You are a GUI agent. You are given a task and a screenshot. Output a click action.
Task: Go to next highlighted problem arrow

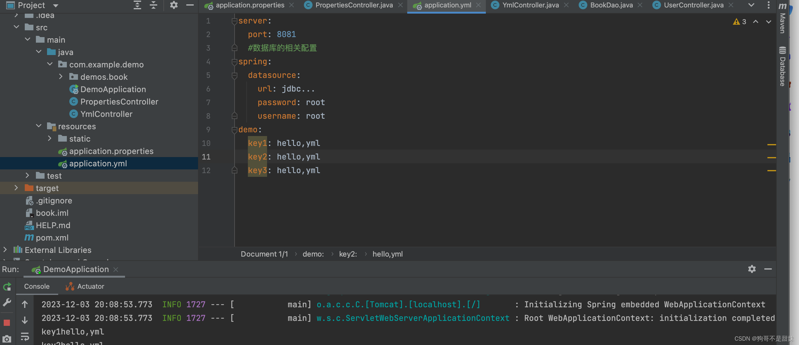pos(769,22)
